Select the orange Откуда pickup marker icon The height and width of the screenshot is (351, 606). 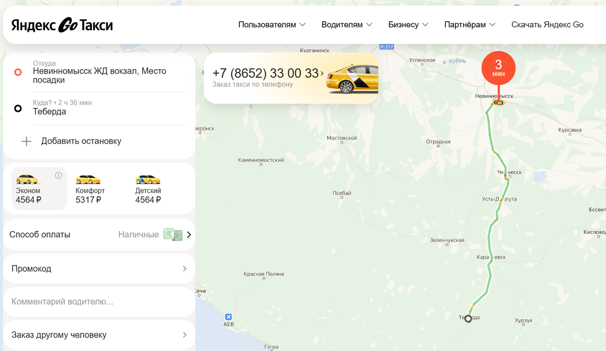pos(18,72)
